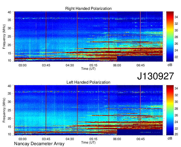Click the left-handed plot's color bar
This screenshot has width=181, height=147.
(170, 110)
